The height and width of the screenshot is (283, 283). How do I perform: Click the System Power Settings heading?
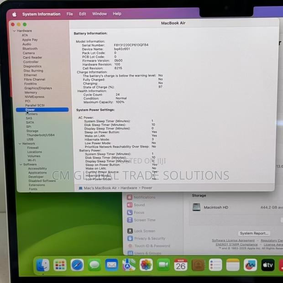(95, 110)
